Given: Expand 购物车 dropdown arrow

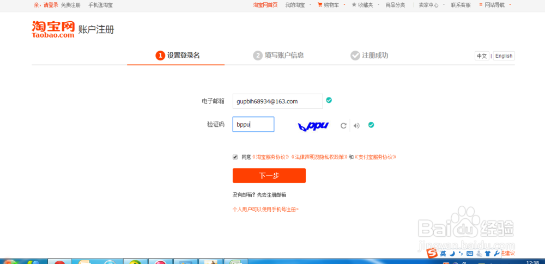Looking at the screenshot, I should point(344,4).
